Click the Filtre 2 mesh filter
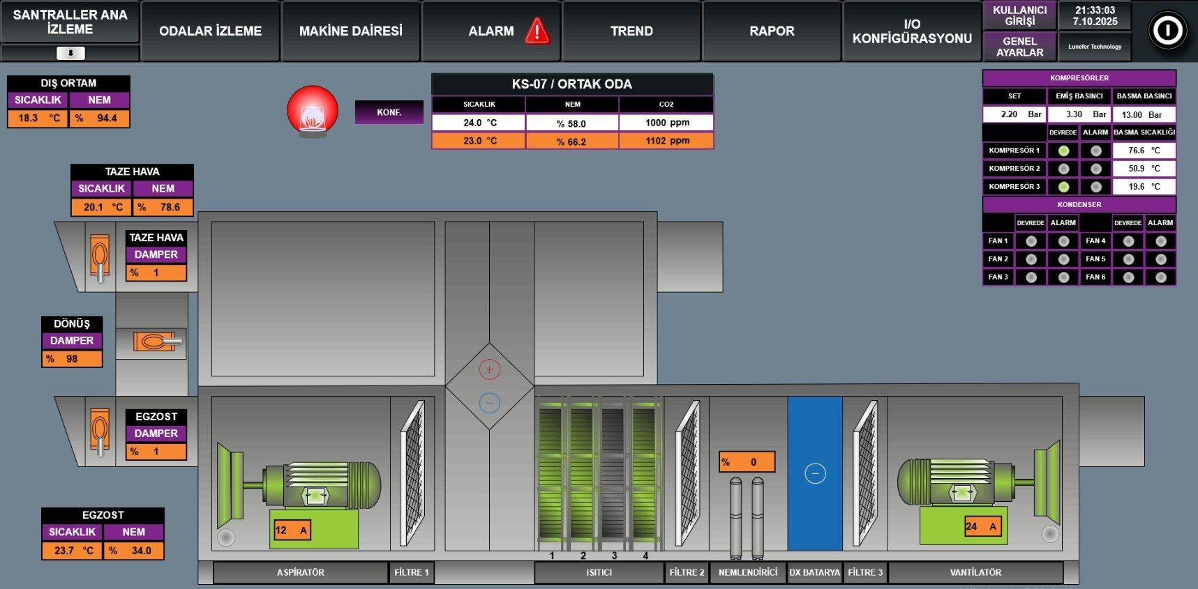The height and width of the screenshot is (589, 1198). coord(687,474)
